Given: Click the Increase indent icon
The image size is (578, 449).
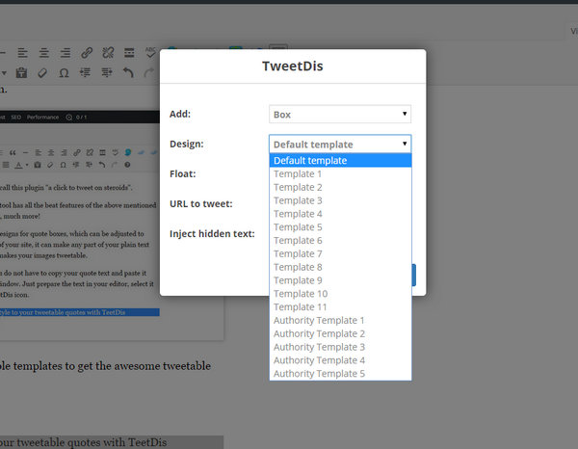Looking at the screenshot, I should [x=107, y=72].
